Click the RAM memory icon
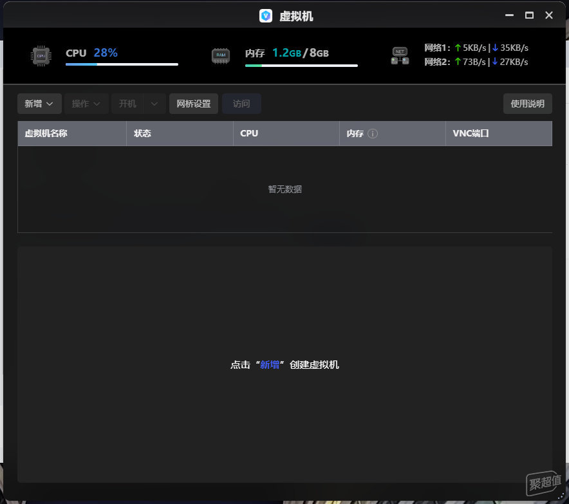The height and width of the screenshot is (504, 569). (221, 56)
